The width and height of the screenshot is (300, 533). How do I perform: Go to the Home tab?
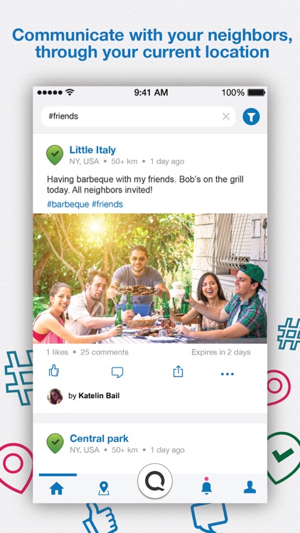(56, 488)
